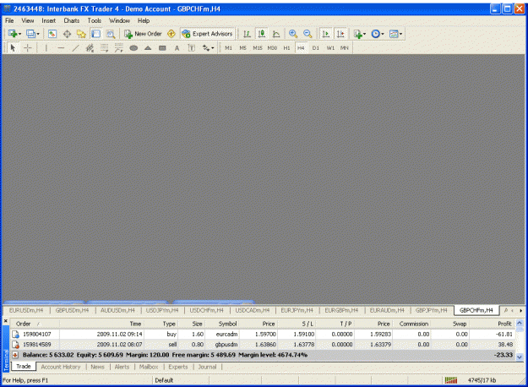Sort trades by Profit column header
The height and width of the screenshot is (387, 528).
coord(504,324)
